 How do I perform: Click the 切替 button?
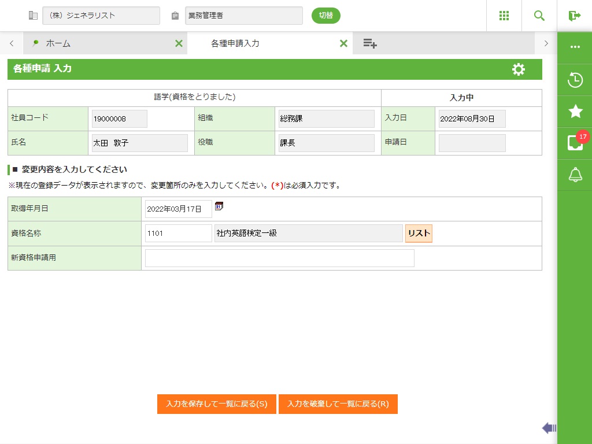[x=326, y=16]
